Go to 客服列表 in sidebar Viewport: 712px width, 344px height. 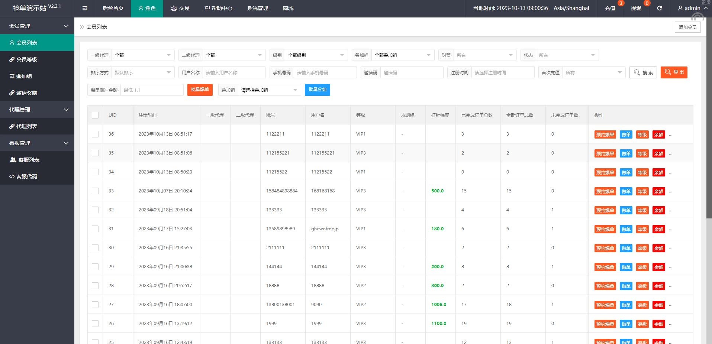pos(29,160)
